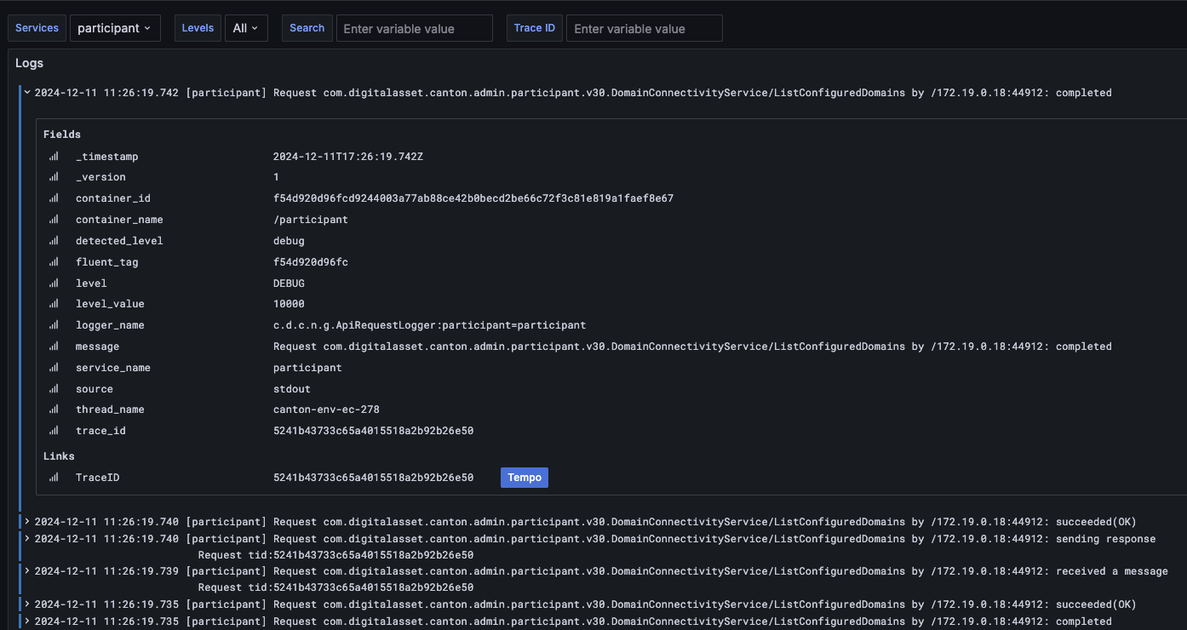Click stats icon next to trace_id field

pyautogui.click(x=54, y=431)
